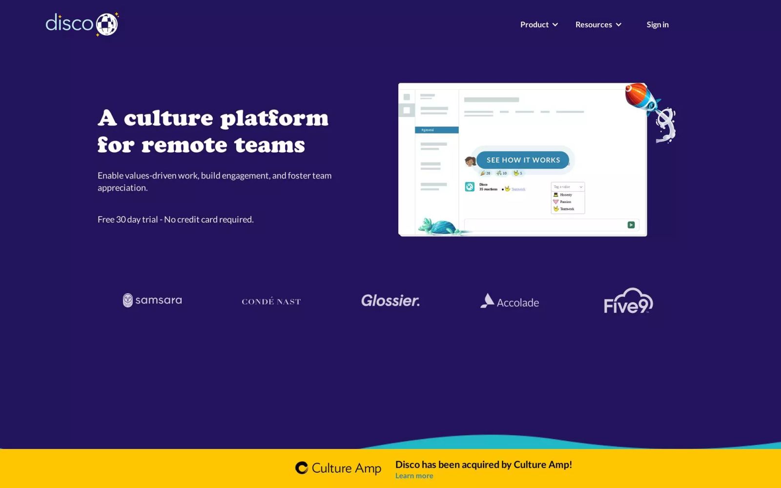Expand the Resources chevron arrow
The width and height of the screenshot is (781, 488).
(x=618, y=25)
